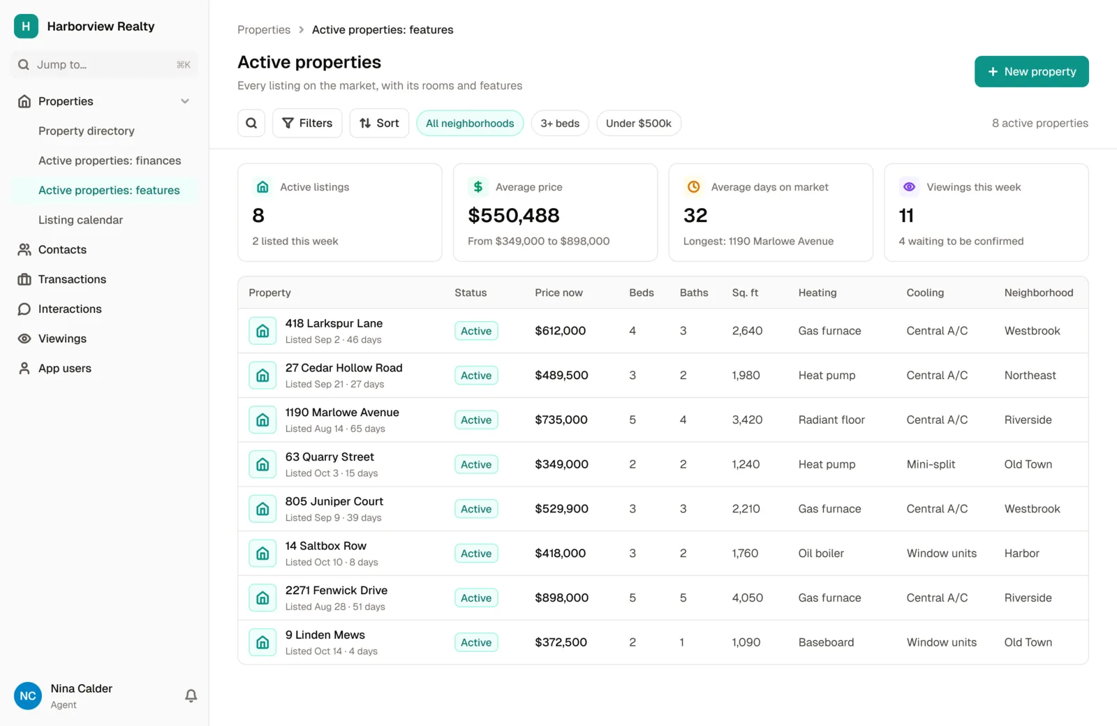The image size is (1117, 726).
Task: Click the NC user avatar
Action: pyautogui.click(x=28, y=696)
